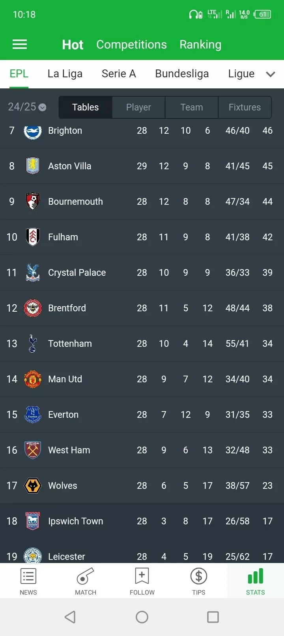Image resolution: width=284 pixels, height=636 pixels.
Task: Switch to the Fixtures segment
Action: 245,107
